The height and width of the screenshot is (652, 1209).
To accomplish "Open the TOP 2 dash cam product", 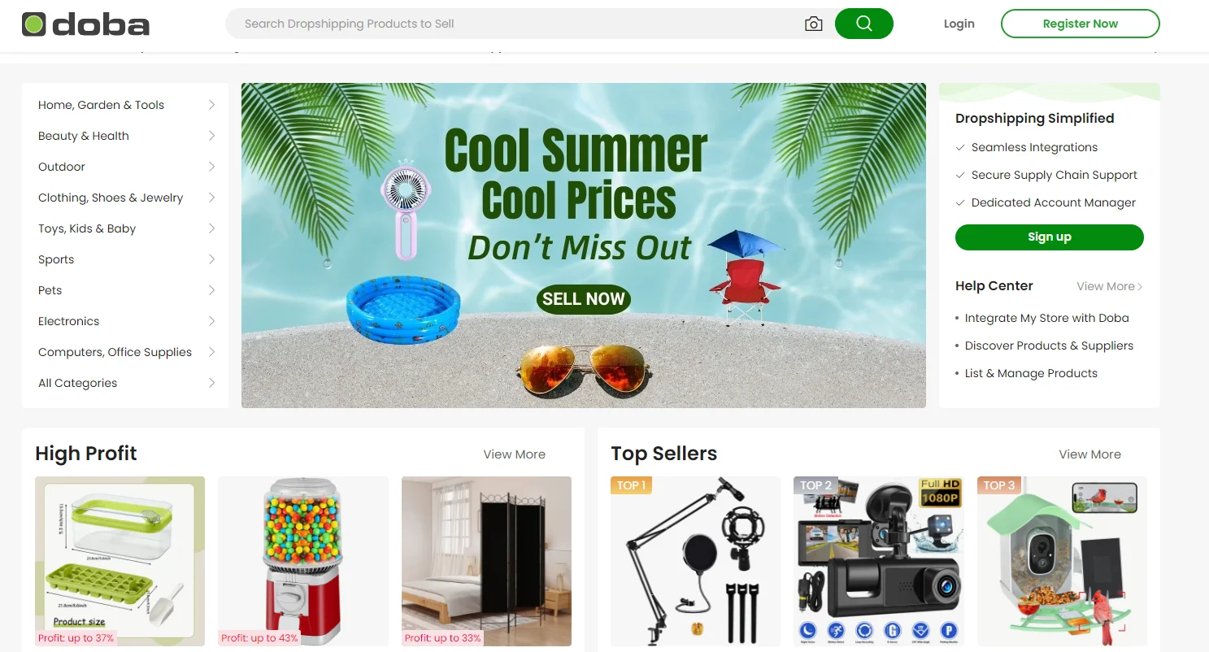I will (879, 561).
